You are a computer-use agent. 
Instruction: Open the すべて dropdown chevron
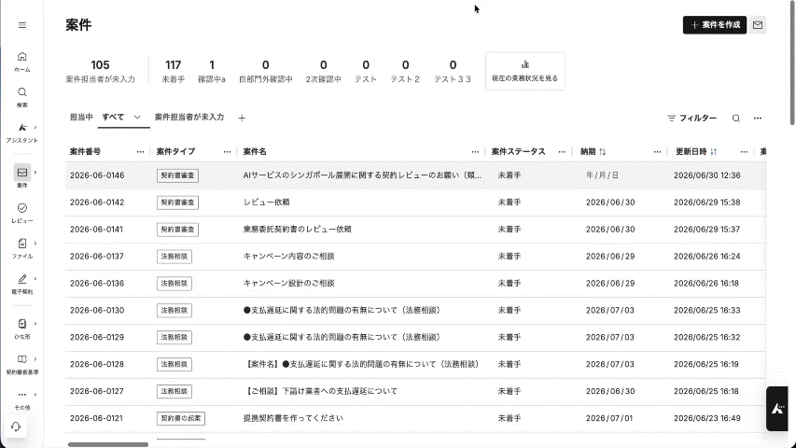pyautogui.click(x=137, y=118)
